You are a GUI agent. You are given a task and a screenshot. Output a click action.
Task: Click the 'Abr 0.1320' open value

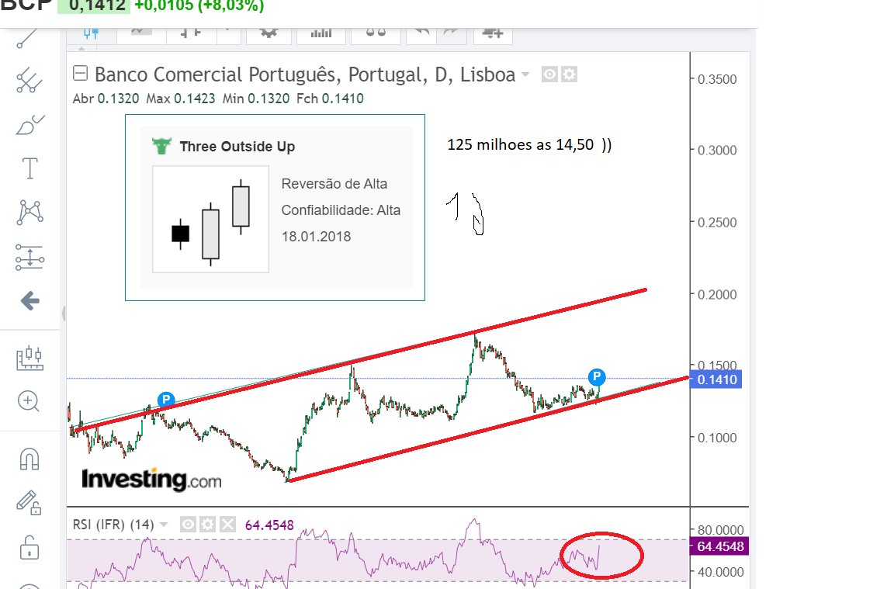(x=106, y=99)
